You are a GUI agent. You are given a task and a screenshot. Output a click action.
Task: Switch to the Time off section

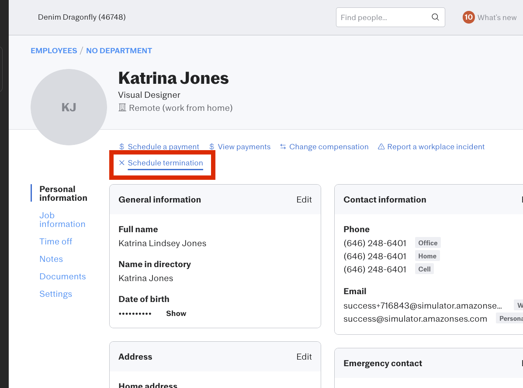click(x=55, y=241)
